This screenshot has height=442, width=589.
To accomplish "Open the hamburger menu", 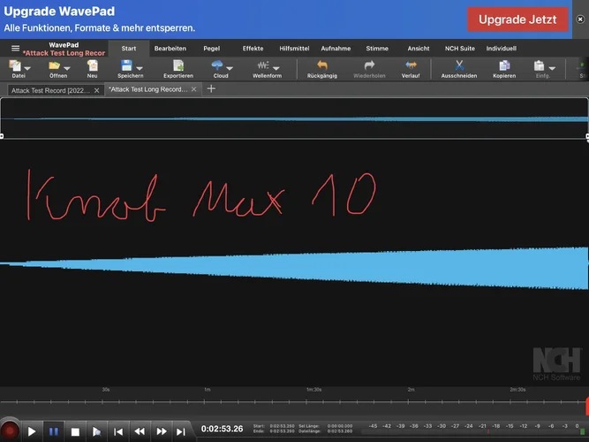I will pos(15,49).
